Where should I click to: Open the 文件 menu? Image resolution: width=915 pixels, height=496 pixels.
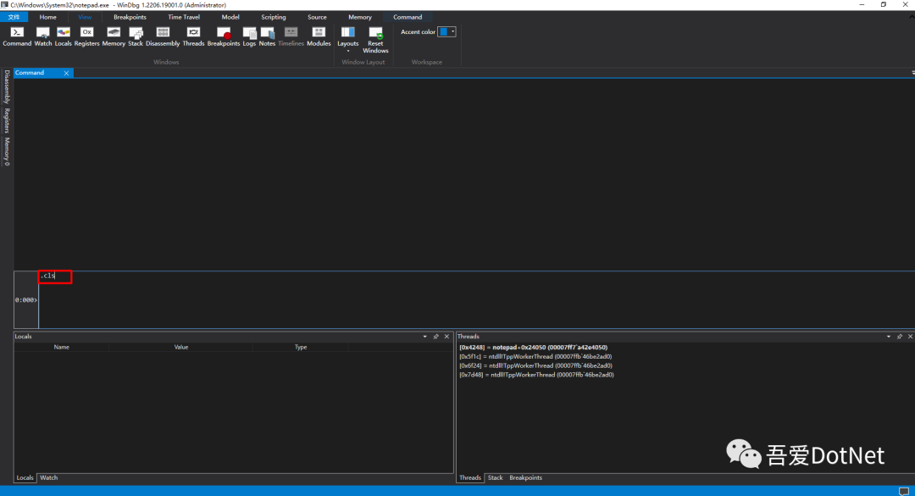pos(14,17)
